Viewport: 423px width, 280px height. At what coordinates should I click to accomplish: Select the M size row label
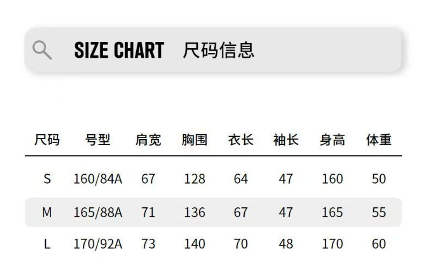point(47,212)
